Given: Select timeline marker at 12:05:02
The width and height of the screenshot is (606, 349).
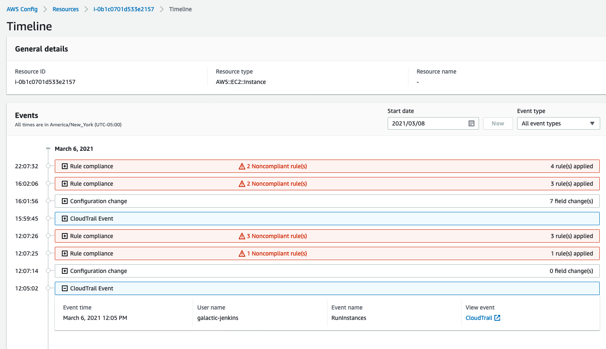Looking at the screenshot, I should [x=48, y=288].
